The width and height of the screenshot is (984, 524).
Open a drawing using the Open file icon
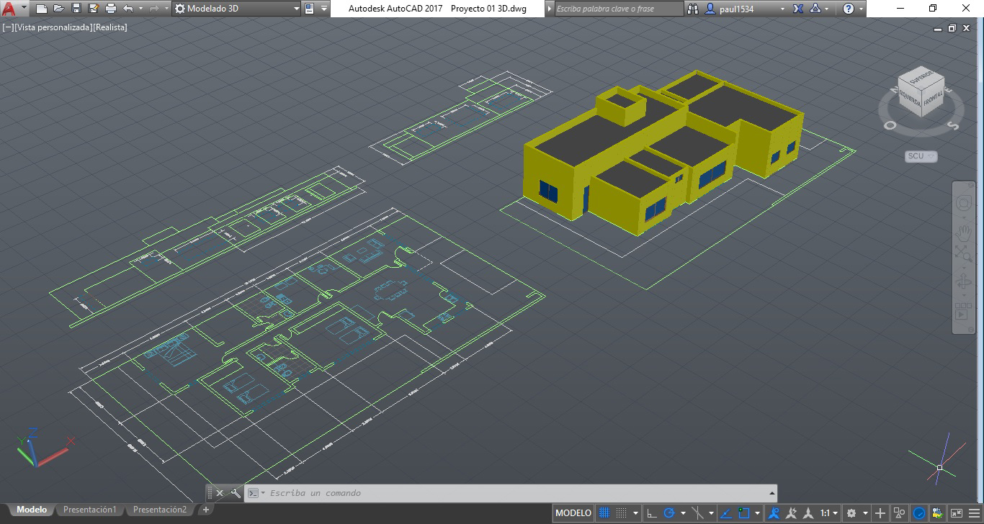click(x=58, y=9)
